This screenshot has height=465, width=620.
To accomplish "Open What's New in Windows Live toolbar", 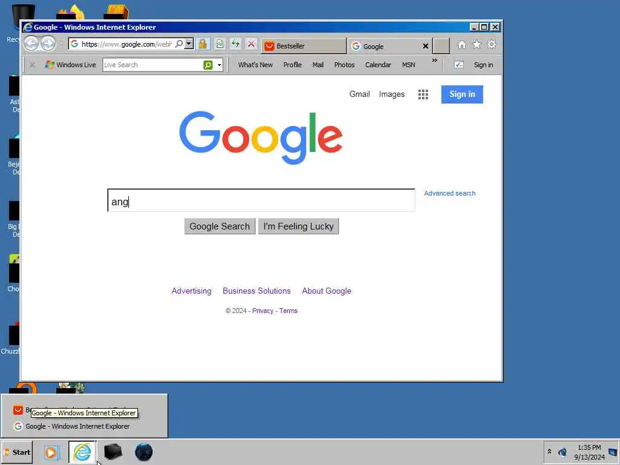I will tap(255, 65).
